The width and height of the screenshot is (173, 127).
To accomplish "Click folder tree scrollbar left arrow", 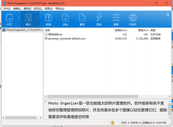I will click(x=3, y=118).
